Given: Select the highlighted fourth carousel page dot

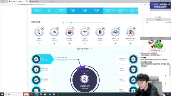Looking at the screenshot, I should (71, 22).
